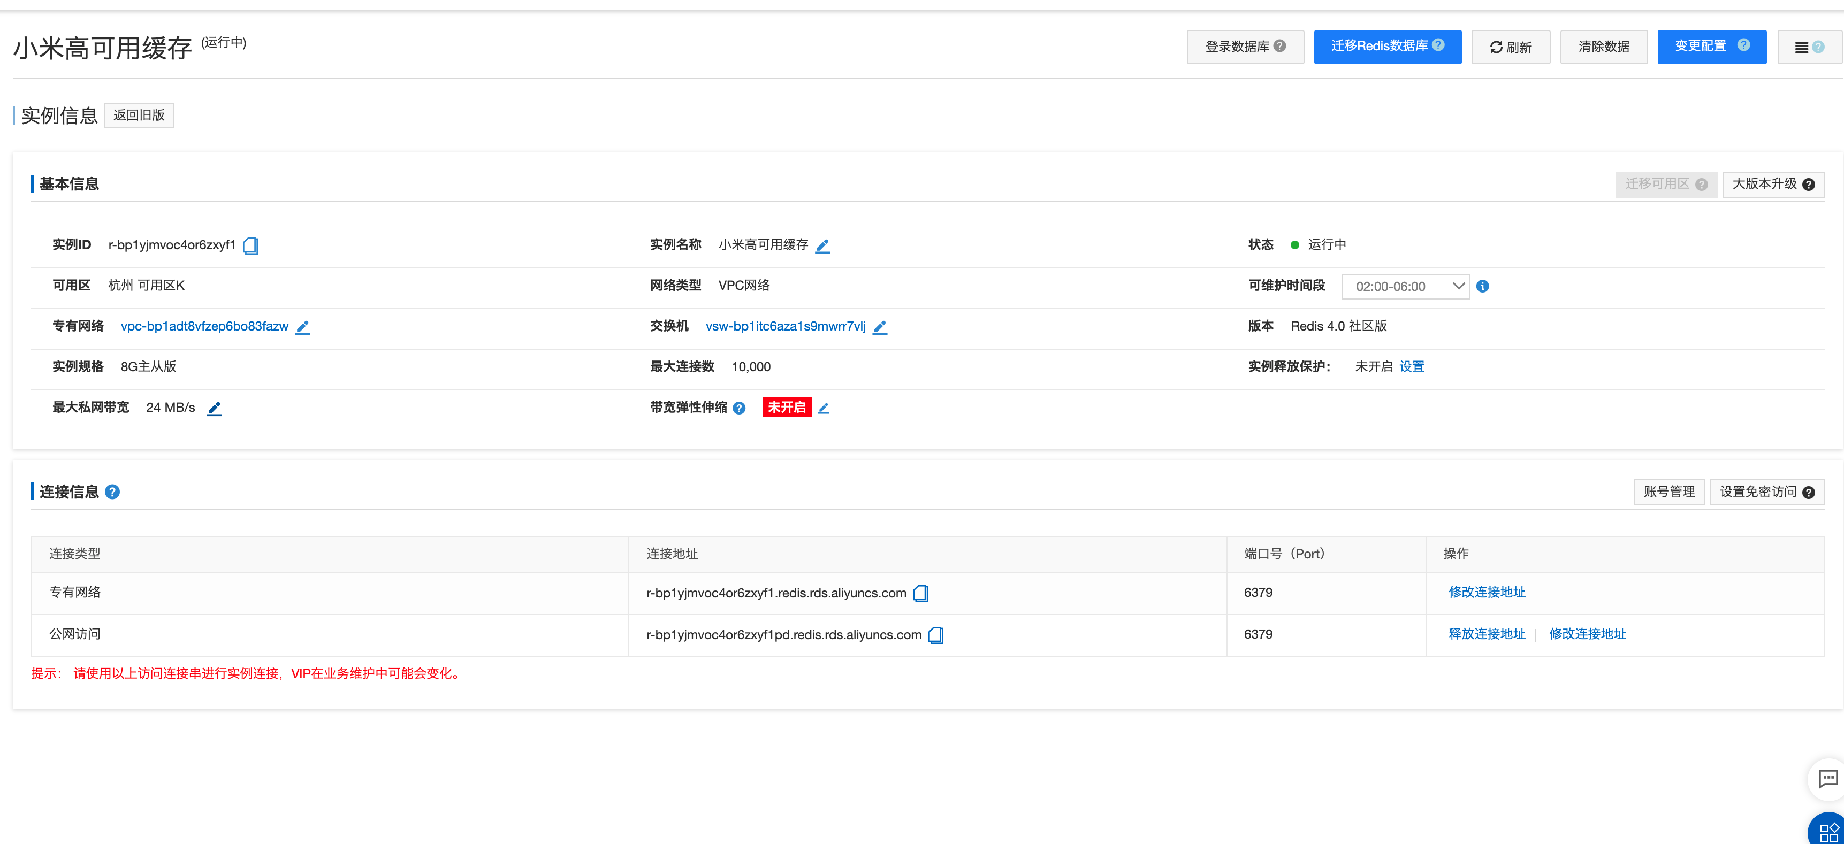Viewport: 1844px width, 844px height.
Task: Copy the 公网访问 connection address
Action: (x=935, y=634)
